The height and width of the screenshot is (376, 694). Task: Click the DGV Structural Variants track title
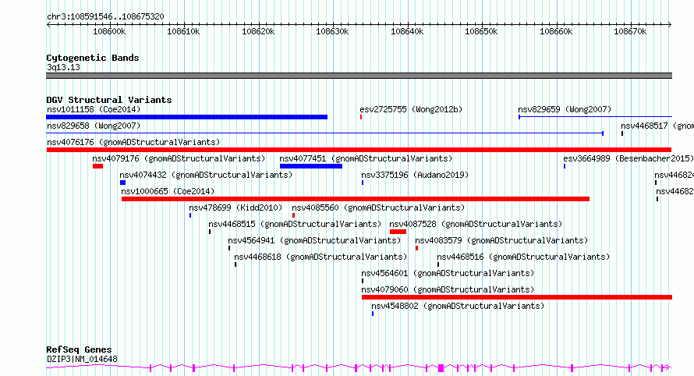109,100
